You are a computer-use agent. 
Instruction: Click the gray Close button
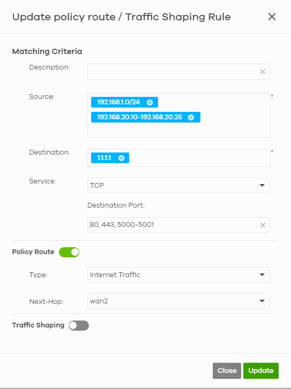pos(227,371)
